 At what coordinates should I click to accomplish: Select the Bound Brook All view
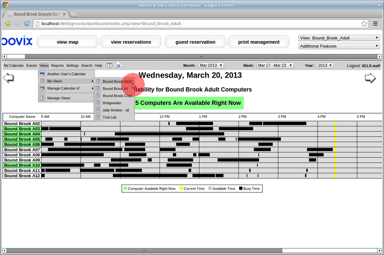coord(114,89)
